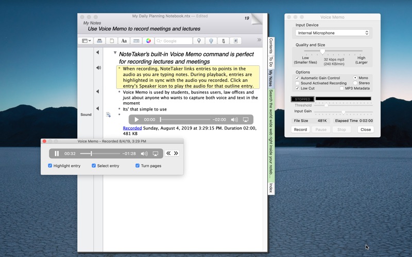Click the volume icon in playback window
412x257 pixels.
tap(144, 154)
